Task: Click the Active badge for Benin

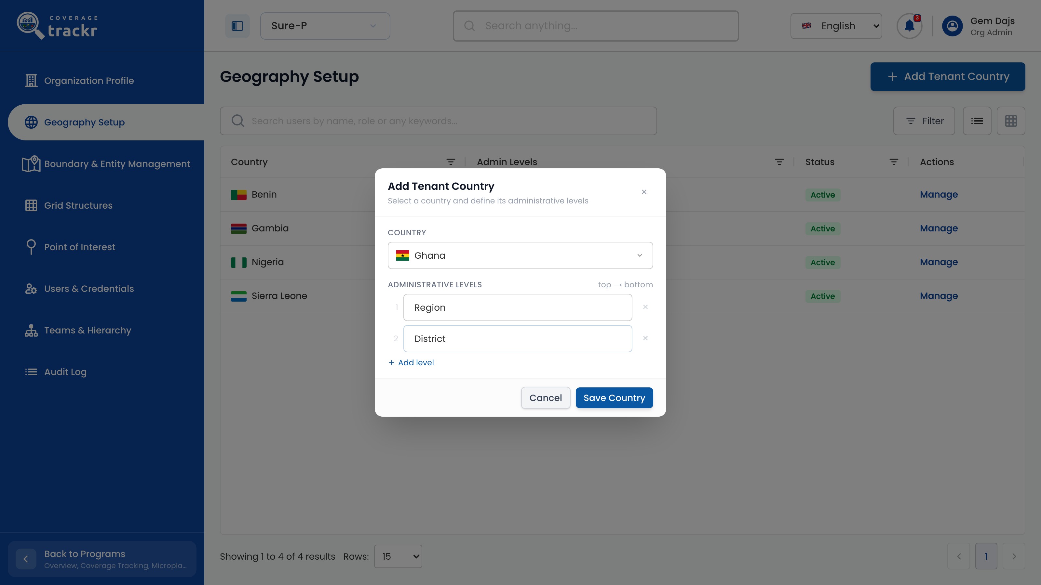Action: coord(822,195)
